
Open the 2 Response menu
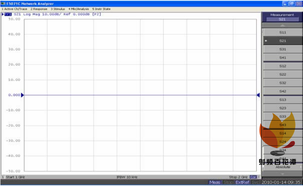[39, 9]
